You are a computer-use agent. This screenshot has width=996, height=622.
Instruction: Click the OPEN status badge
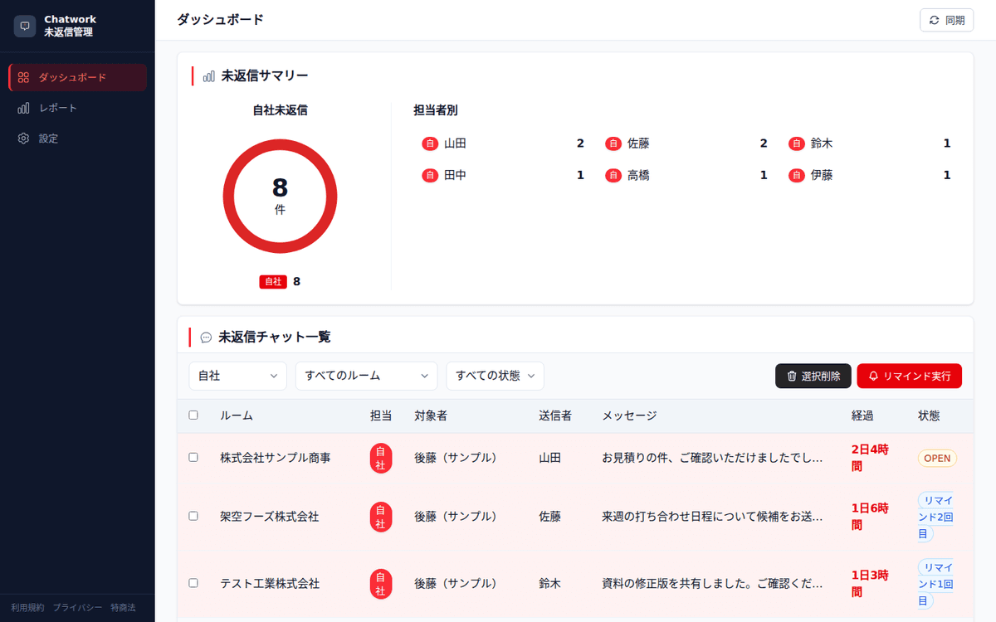coord(937,458)
